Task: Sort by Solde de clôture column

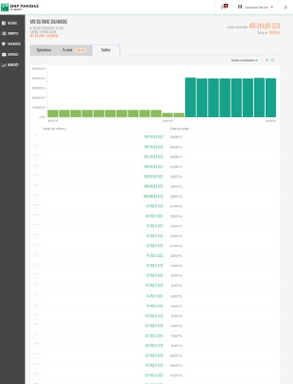Action: [x=55, y=129]
